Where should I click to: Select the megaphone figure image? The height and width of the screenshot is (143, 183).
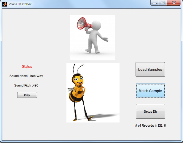(x=93, y=37)
